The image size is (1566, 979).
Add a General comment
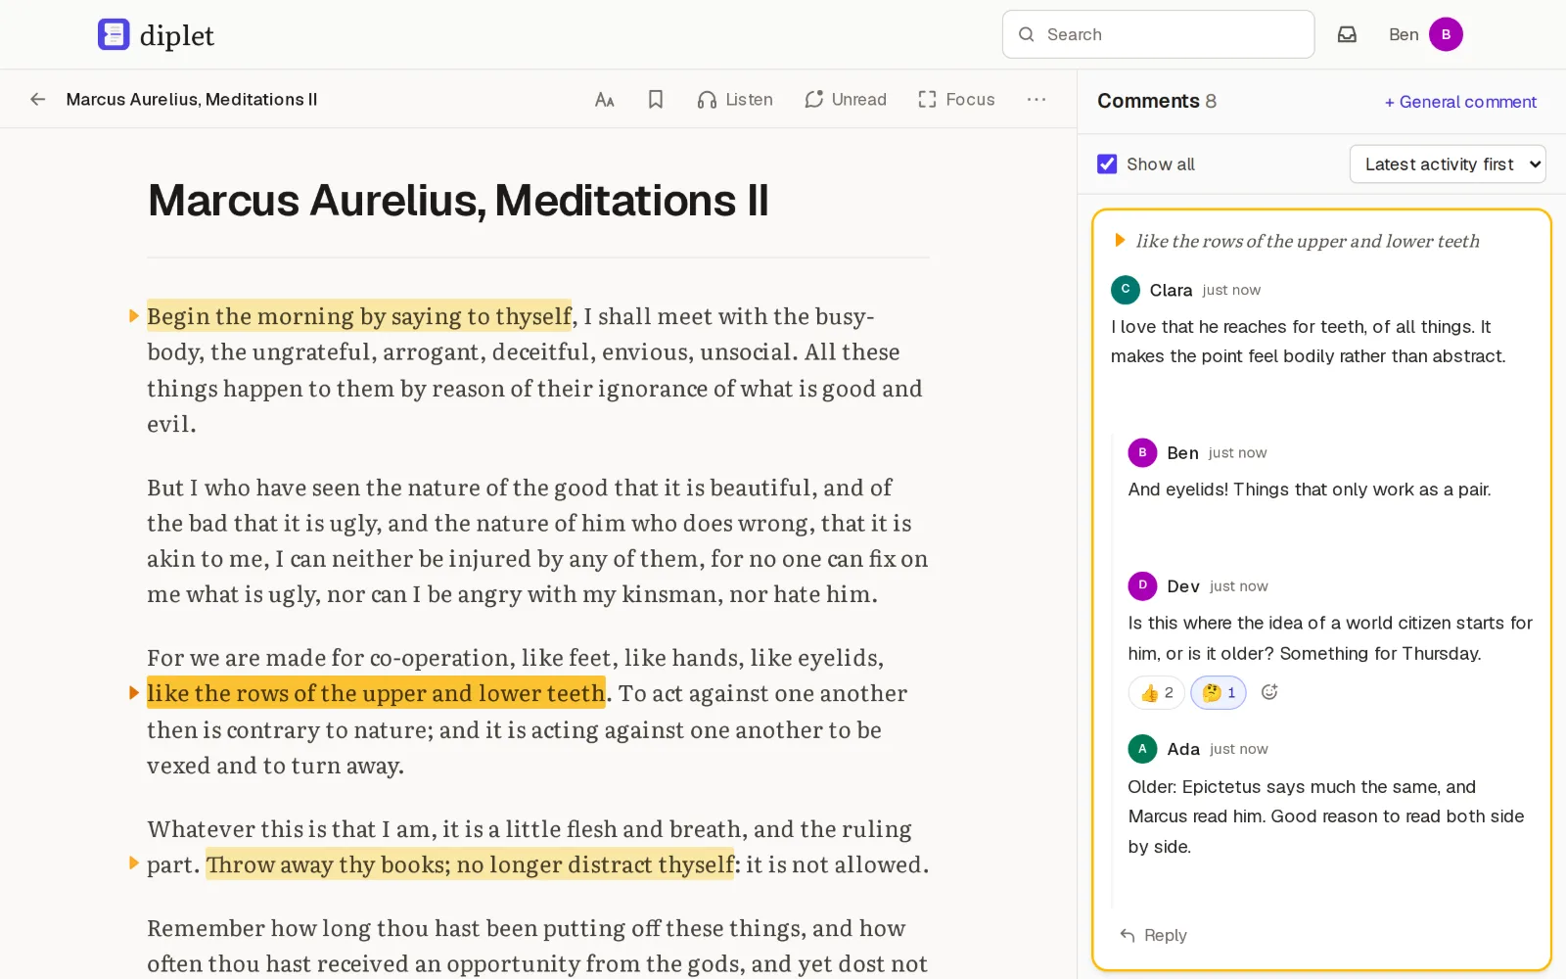tap(1460, 102)
